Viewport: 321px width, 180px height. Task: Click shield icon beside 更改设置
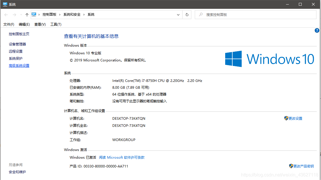coord(286,118)
